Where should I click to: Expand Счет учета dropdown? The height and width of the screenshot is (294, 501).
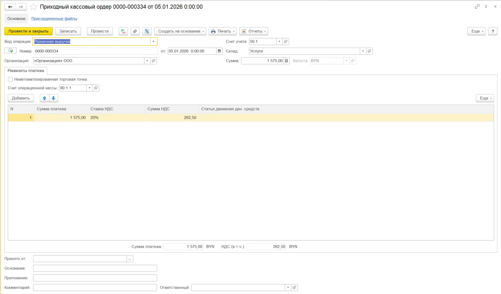click(x=279, y=42)
